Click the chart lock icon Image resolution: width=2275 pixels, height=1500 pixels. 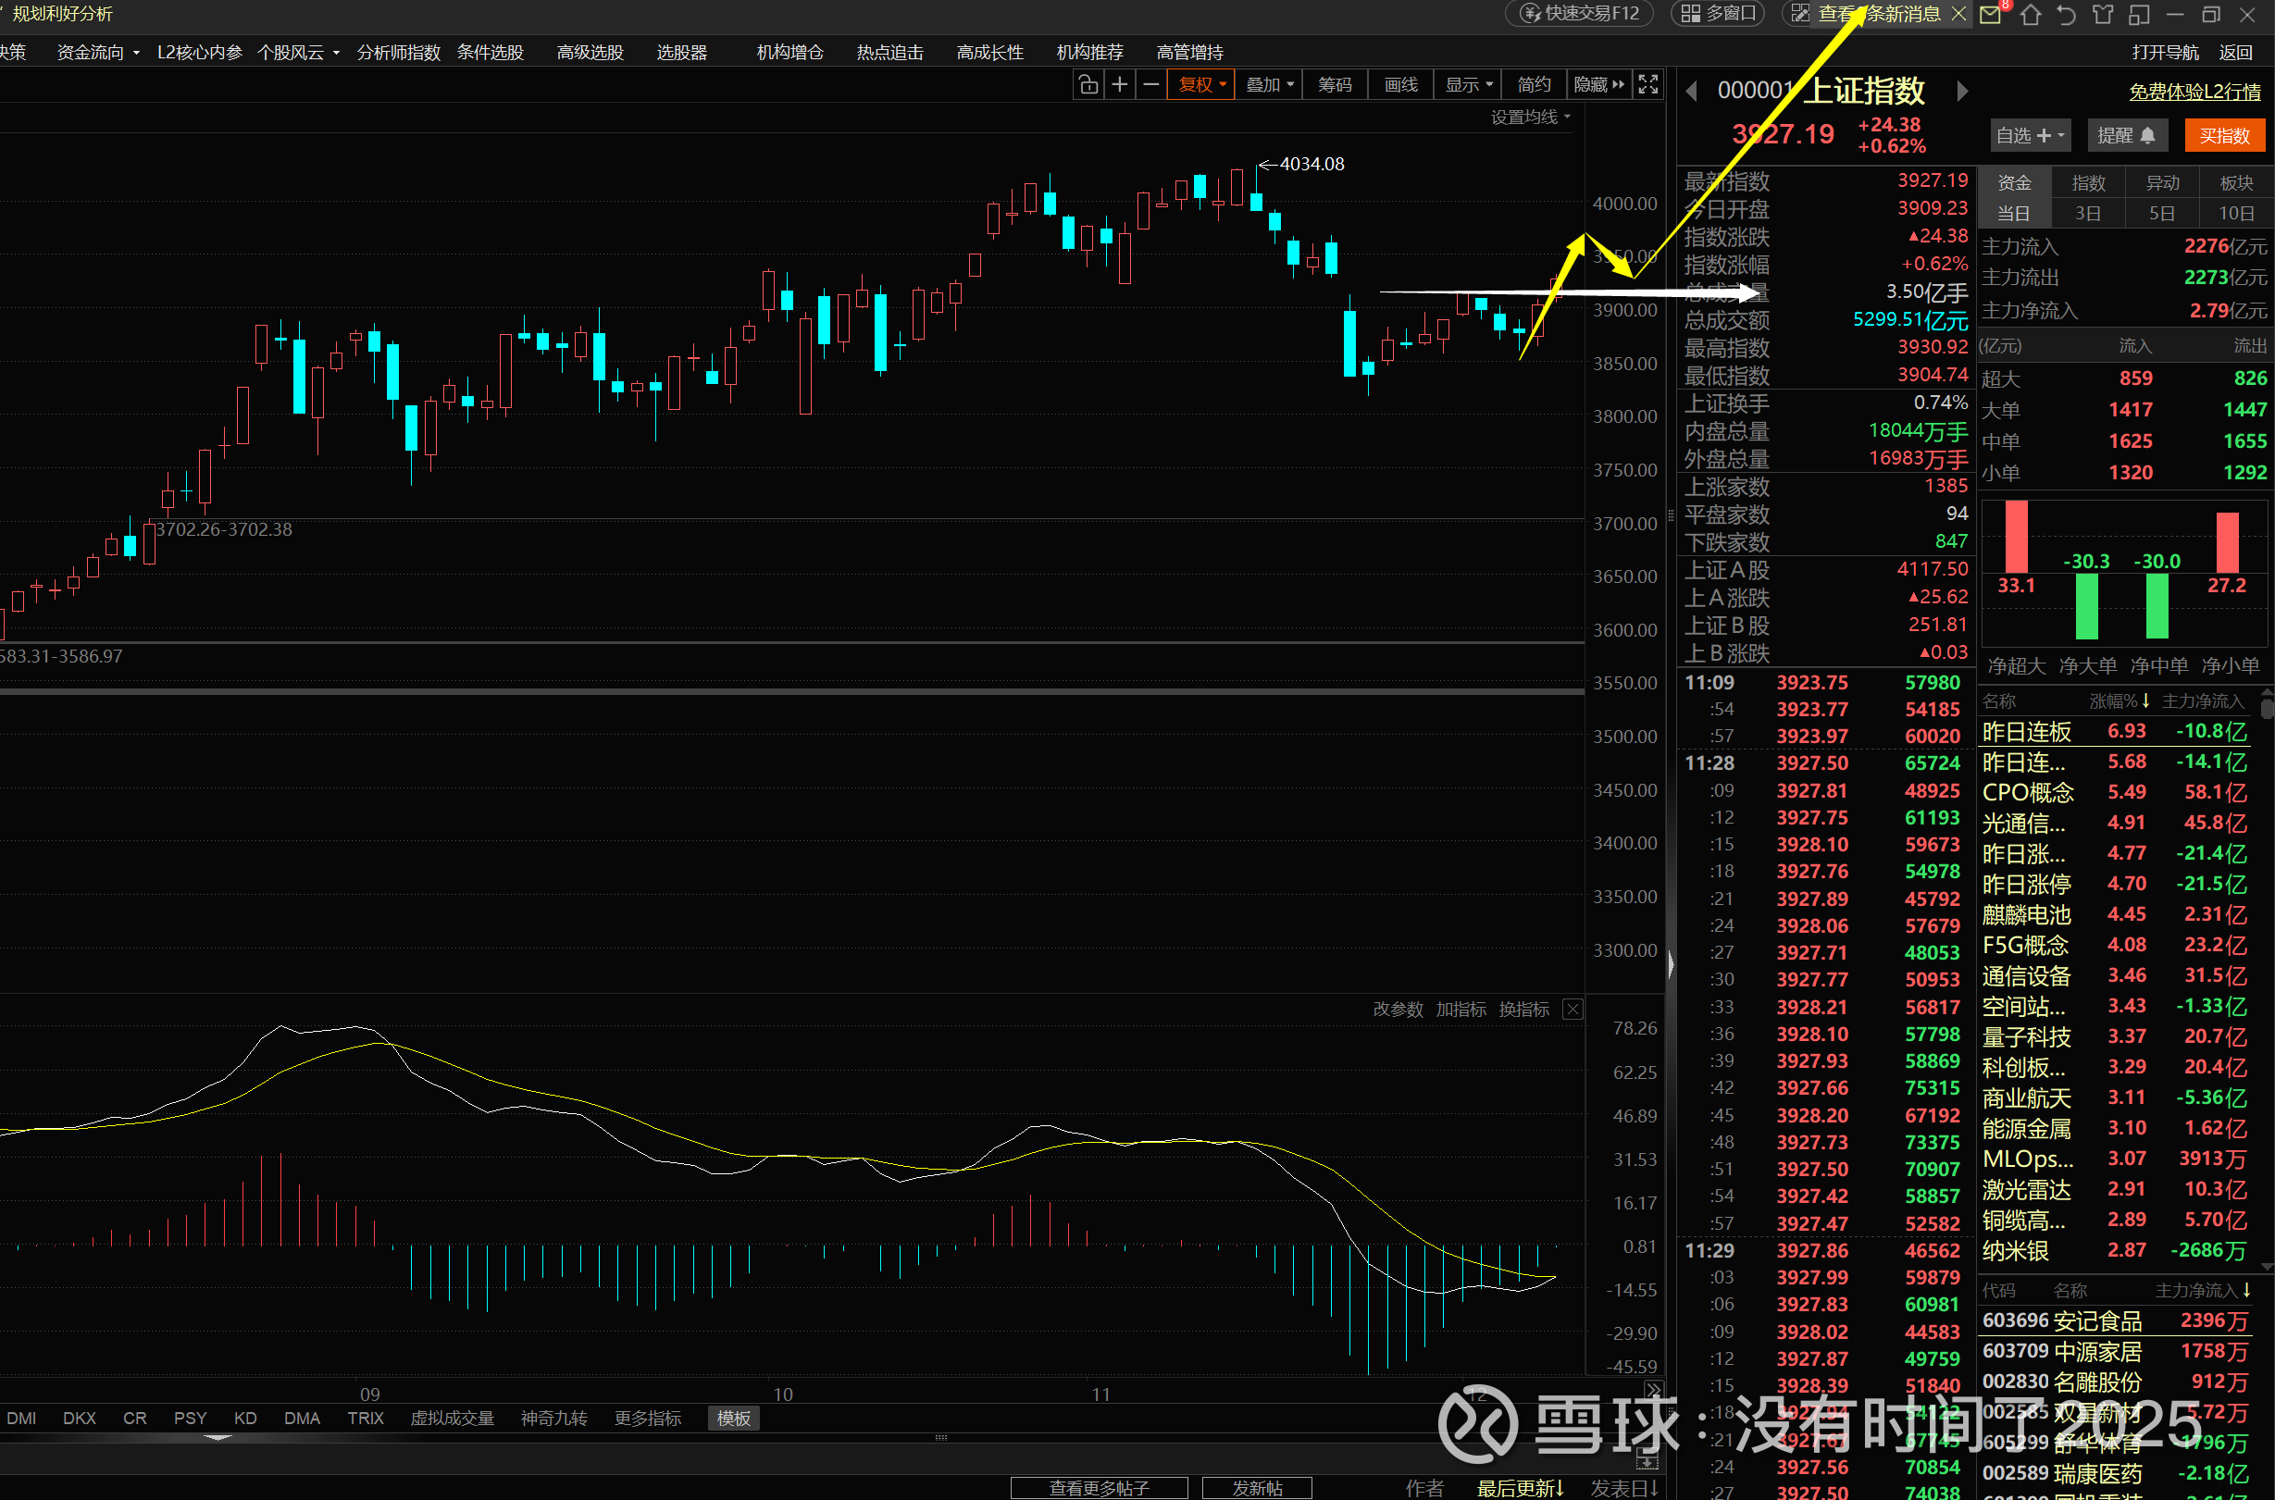pos(1088,85)
